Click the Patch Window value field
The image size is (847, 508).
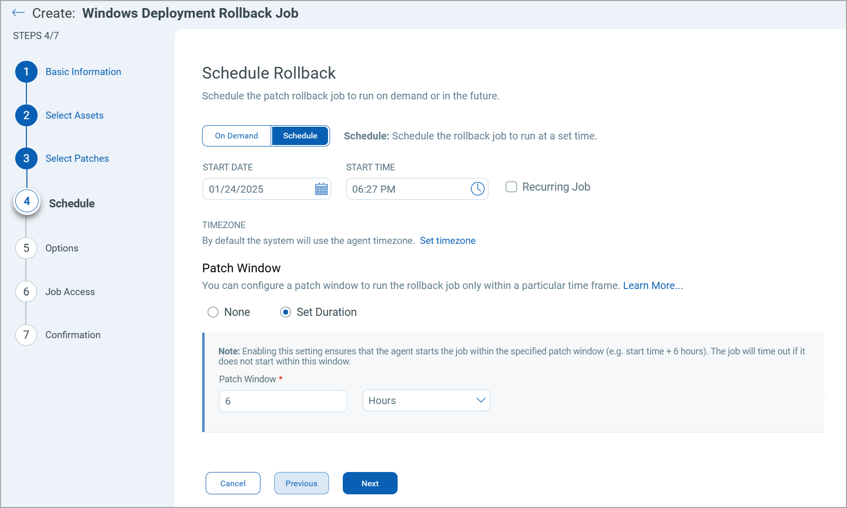283,401
